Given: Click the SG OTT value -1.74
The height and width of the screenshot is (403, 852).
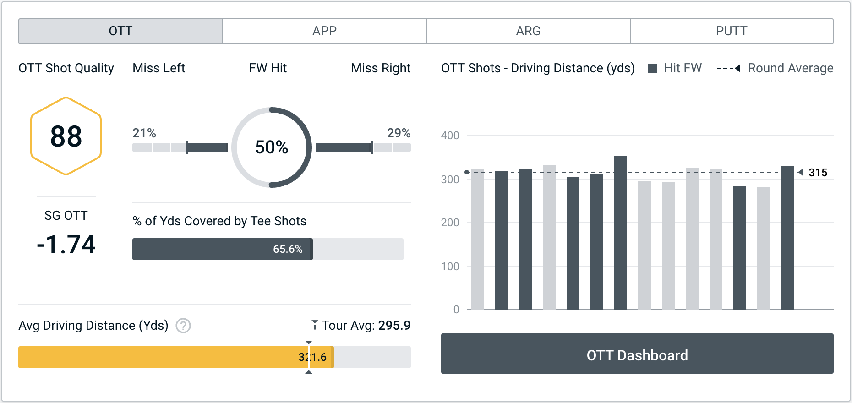Looking at the screenshot, I should [66, 244].
